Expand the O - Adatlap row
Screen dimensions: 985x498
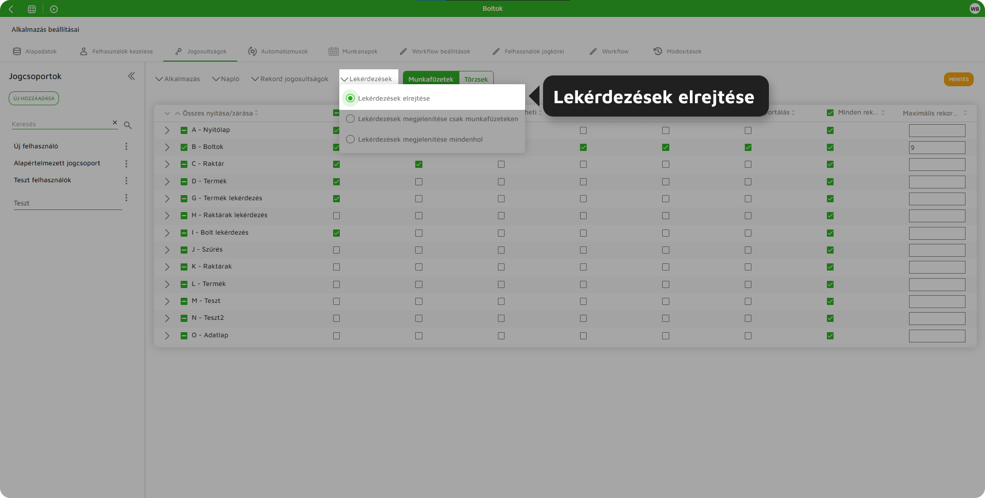[167, 336]
